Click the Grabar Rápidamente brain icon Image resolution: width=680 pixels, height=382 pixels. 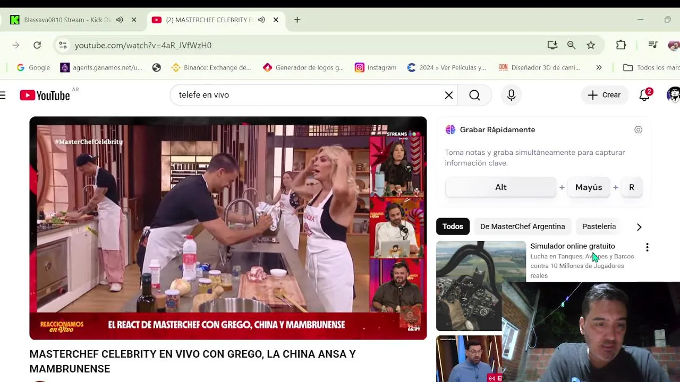pyautogui.click(x=450, y=129)
